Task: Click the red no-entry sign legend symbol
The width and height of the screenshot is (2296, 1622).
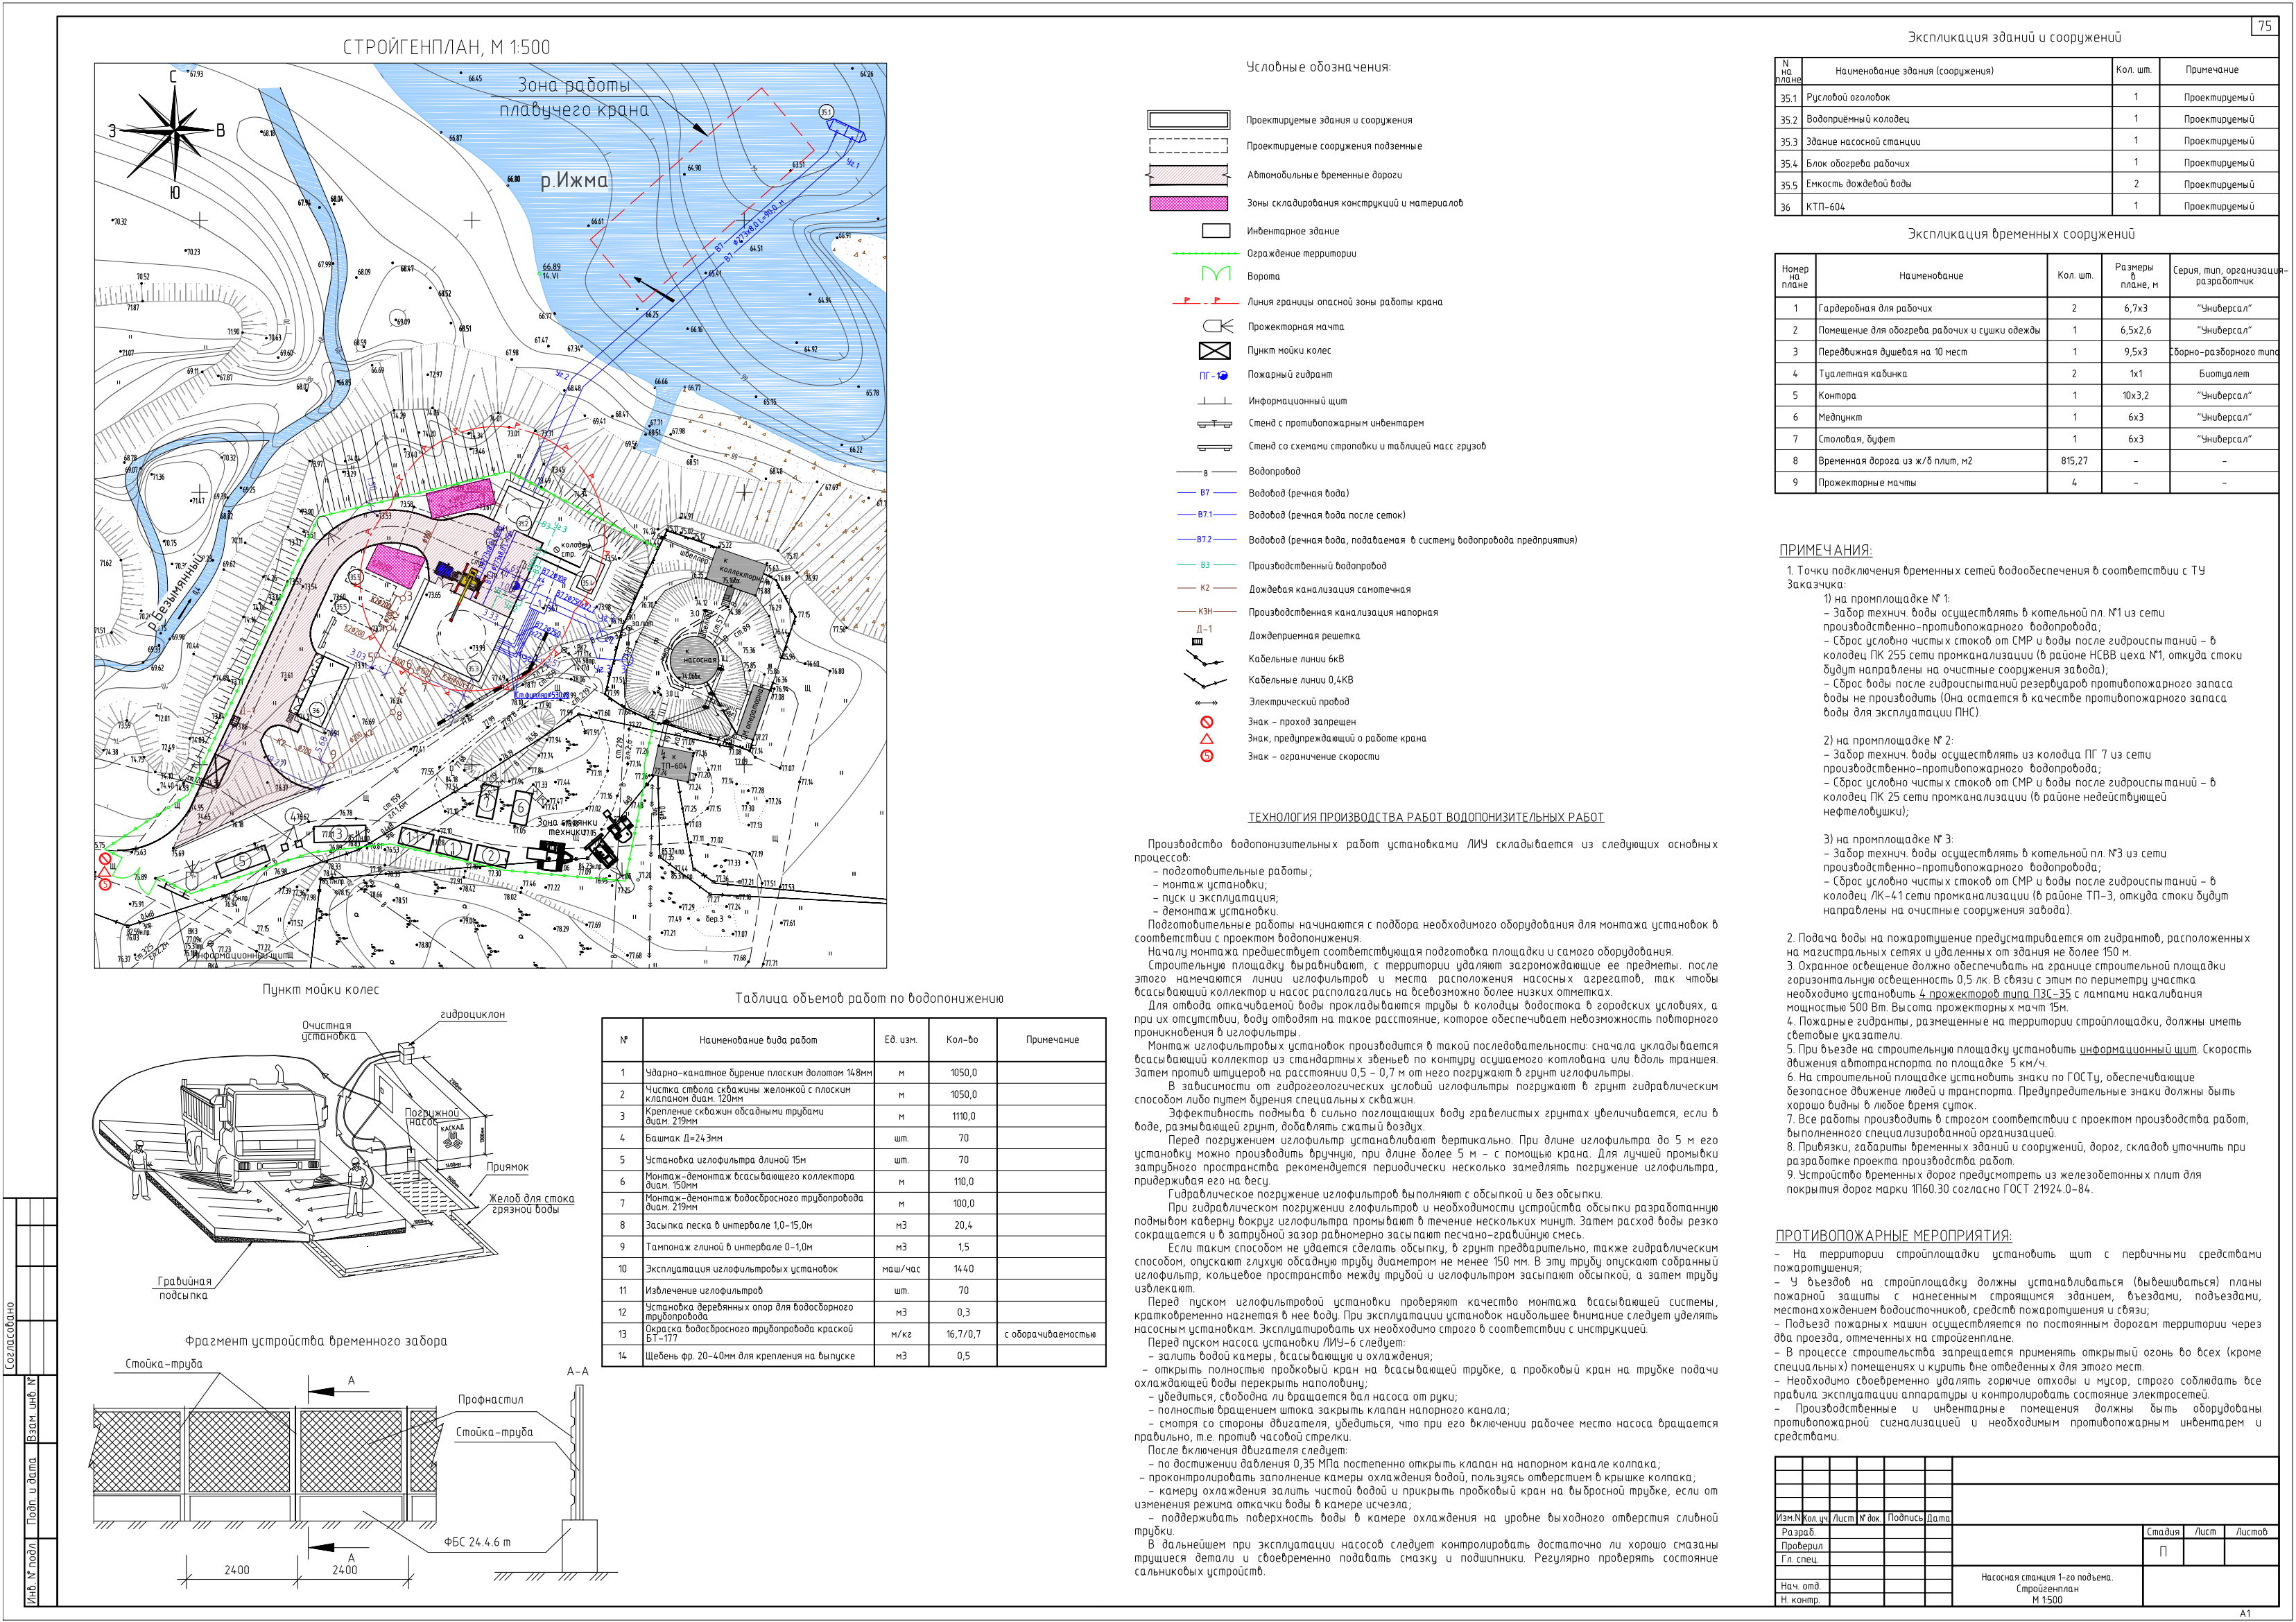Action: pyautogui.click(x=1207, y=722)
